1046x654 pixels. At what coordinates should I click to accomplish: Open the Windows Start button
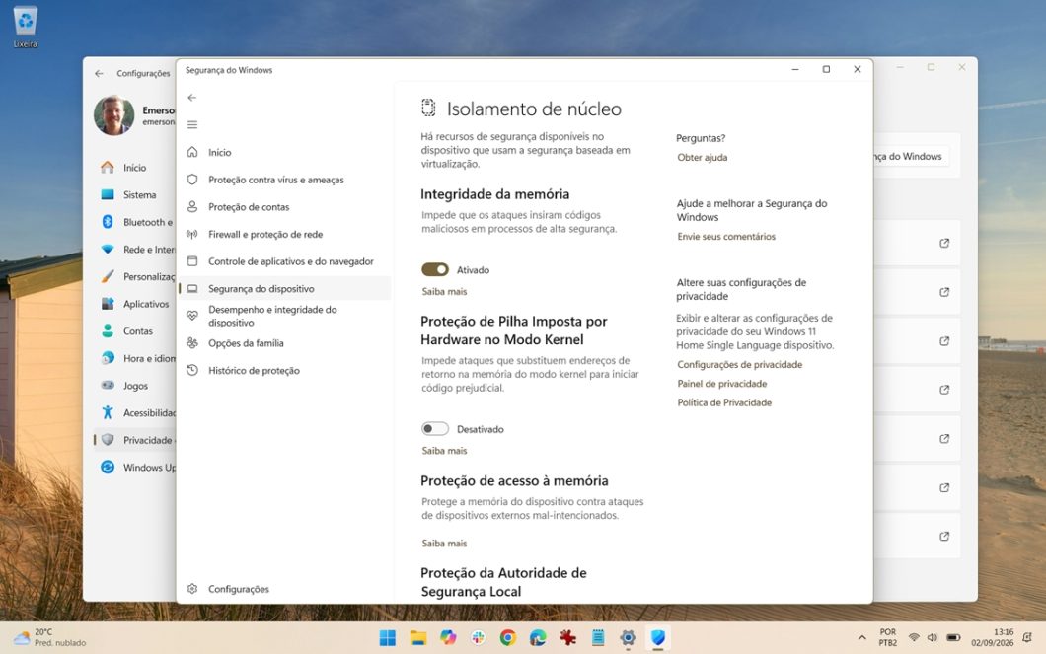pos(388,638)
